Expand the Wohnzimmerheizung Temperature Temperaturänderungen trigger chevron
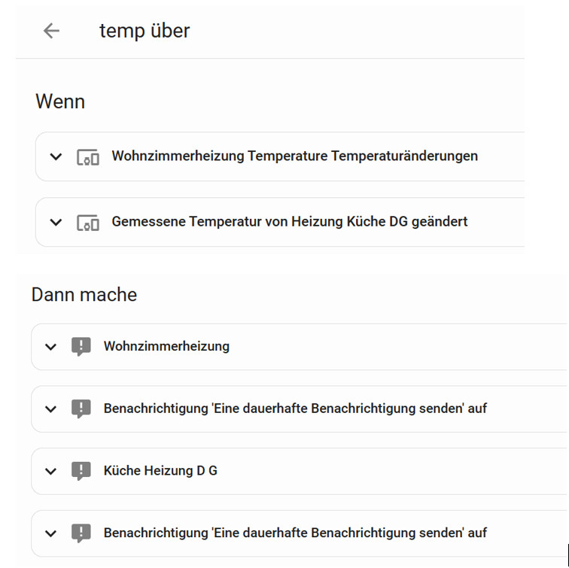Screen dimensions: 569x568 point(56,156)
